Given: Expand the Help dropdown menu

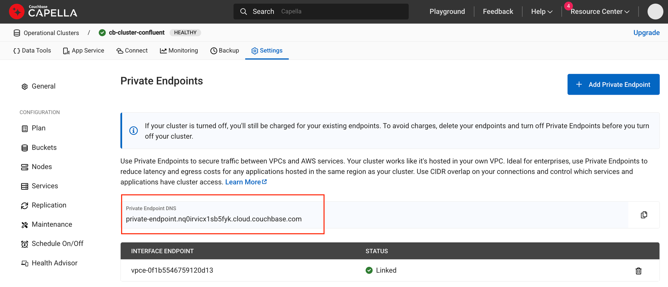Looking at the screenshot, I should (x=542, y=11).
